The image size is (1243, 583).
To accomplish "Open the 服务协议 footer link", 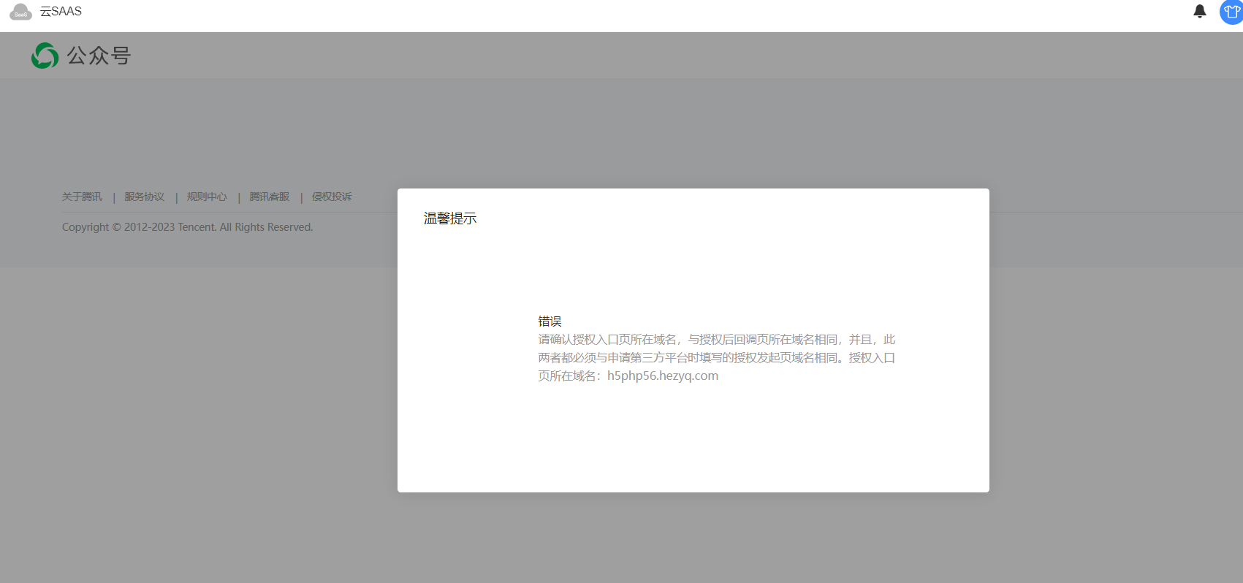I will pyautogui.click(x=145, y=197).
